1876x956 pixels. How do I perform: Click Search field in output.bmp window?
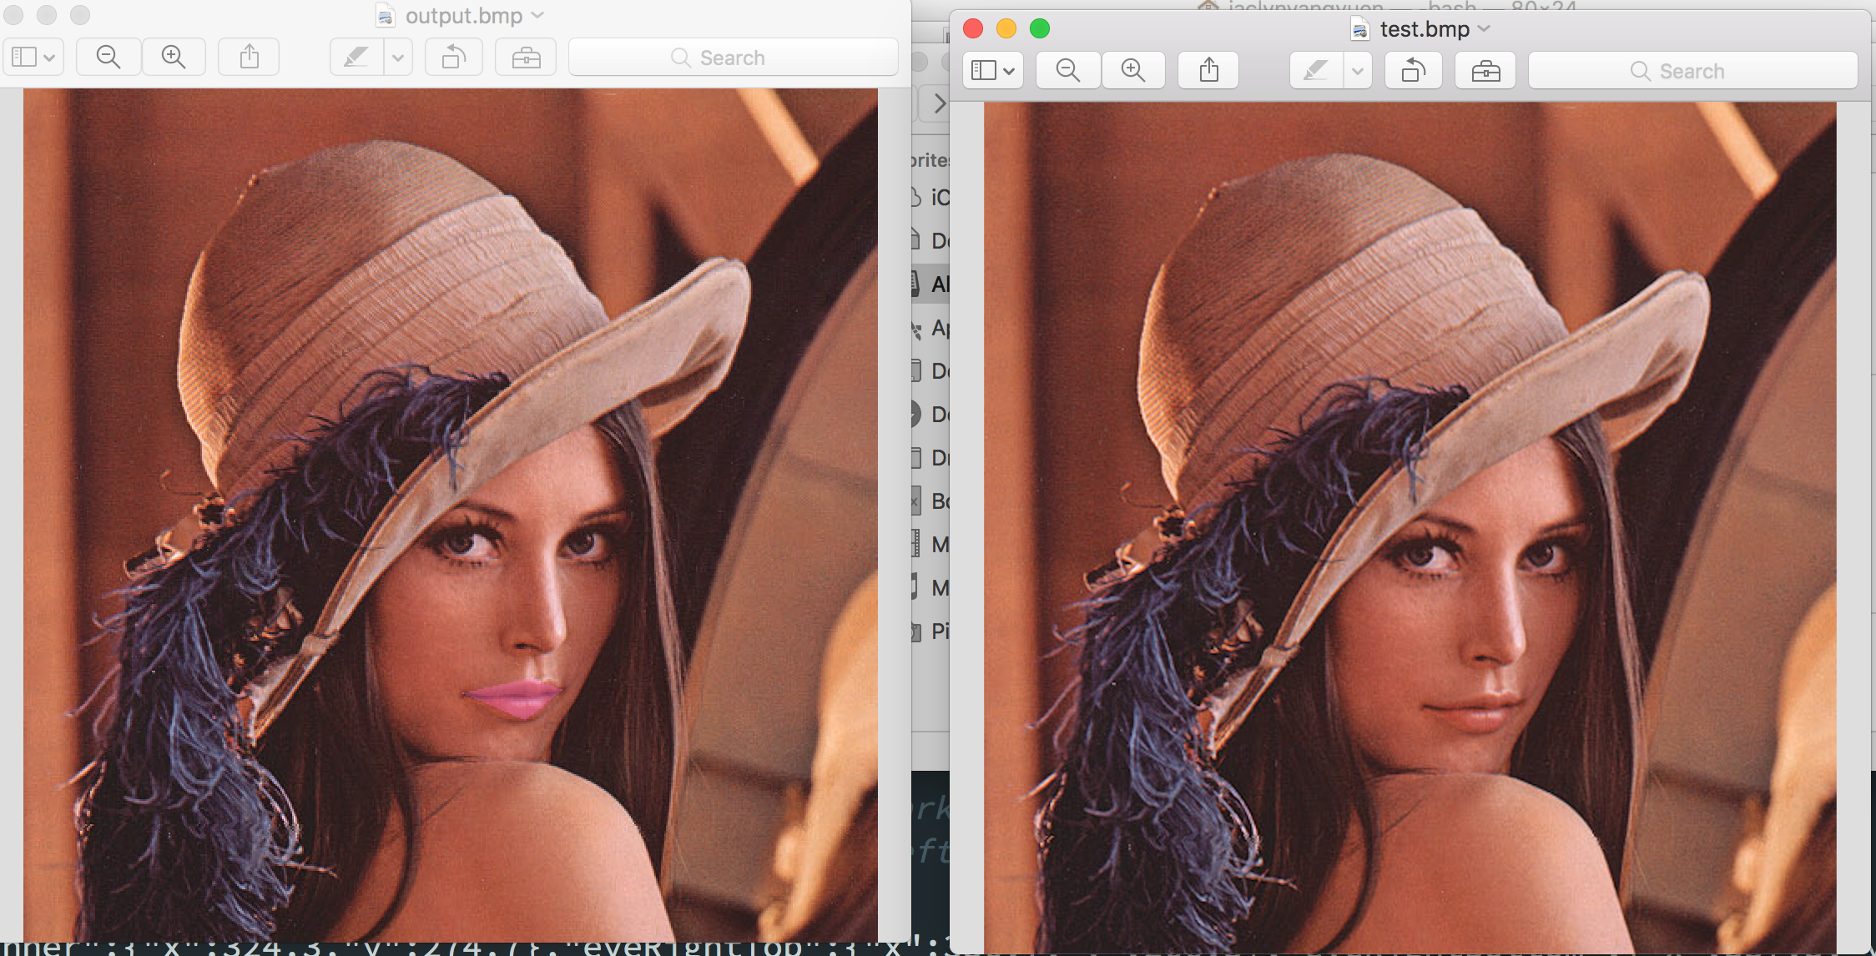(733, 57)
